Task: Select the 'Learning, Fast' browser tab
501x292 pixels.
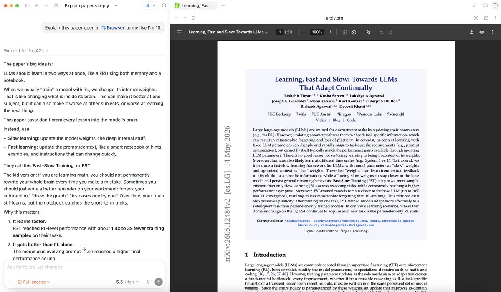Action: coord(195,6)
